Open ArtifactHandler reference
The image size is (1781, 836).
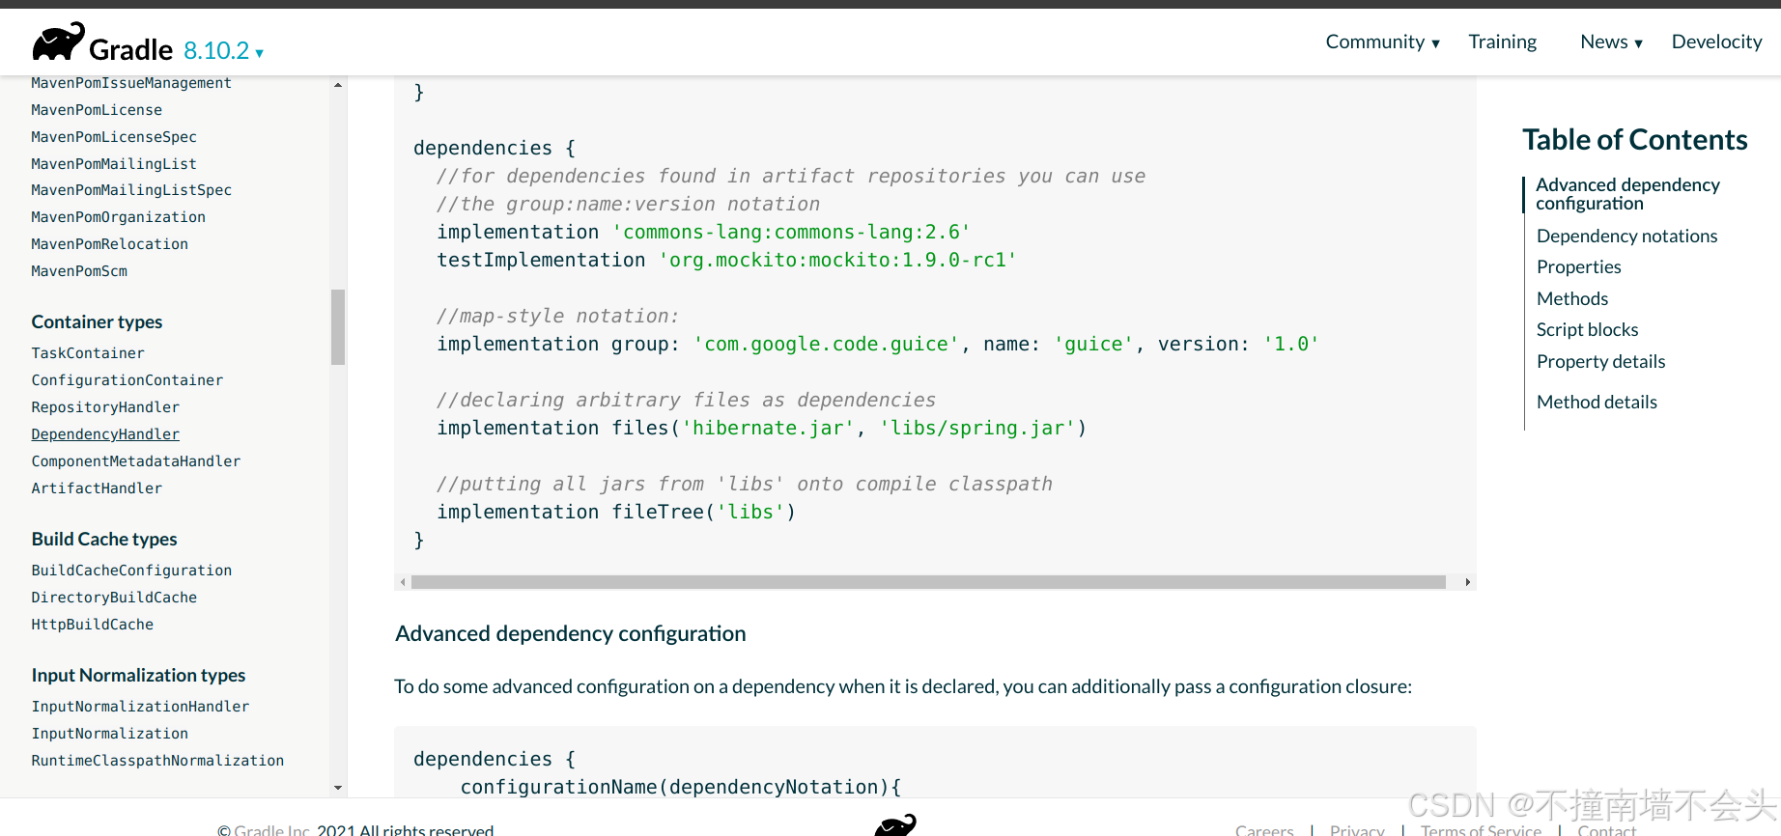(97, 488)
